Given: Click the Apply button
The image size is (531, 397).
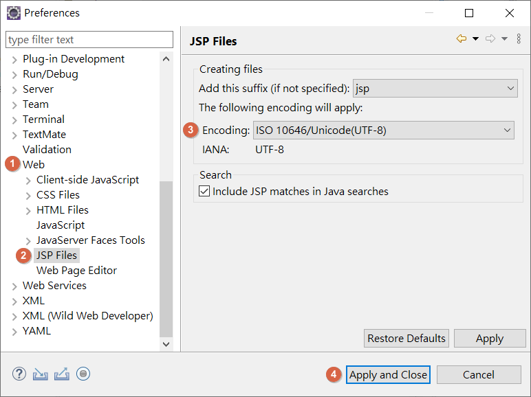Looking at the screenshot, I should point(490,338).
